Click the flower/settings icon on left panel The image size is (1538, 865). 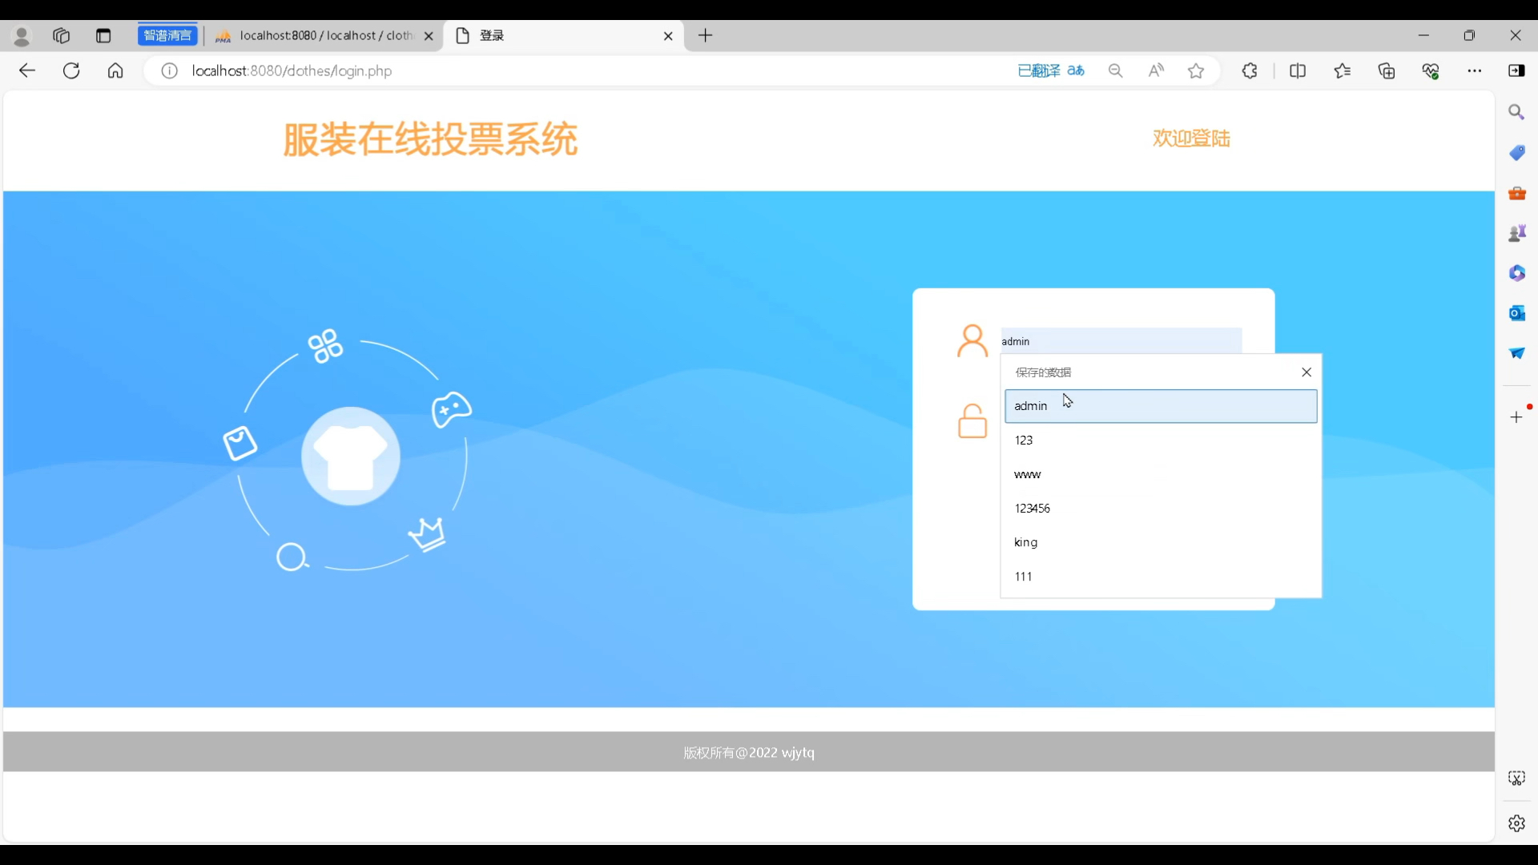pyautogui.click(x=325, y=342)
